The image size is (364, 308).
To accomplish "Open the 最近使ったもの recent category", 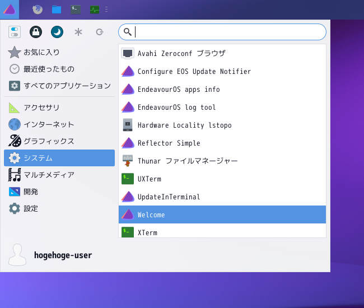I will (59, 69).
